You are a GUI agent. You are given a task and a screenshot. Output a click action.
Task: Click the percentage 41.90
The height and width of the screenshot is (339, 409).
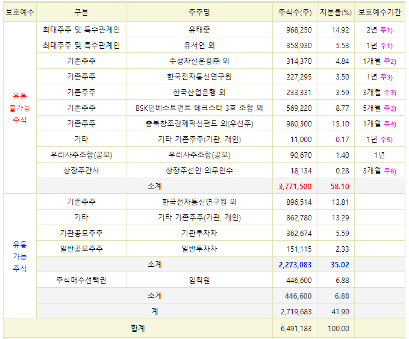(340, 312)
